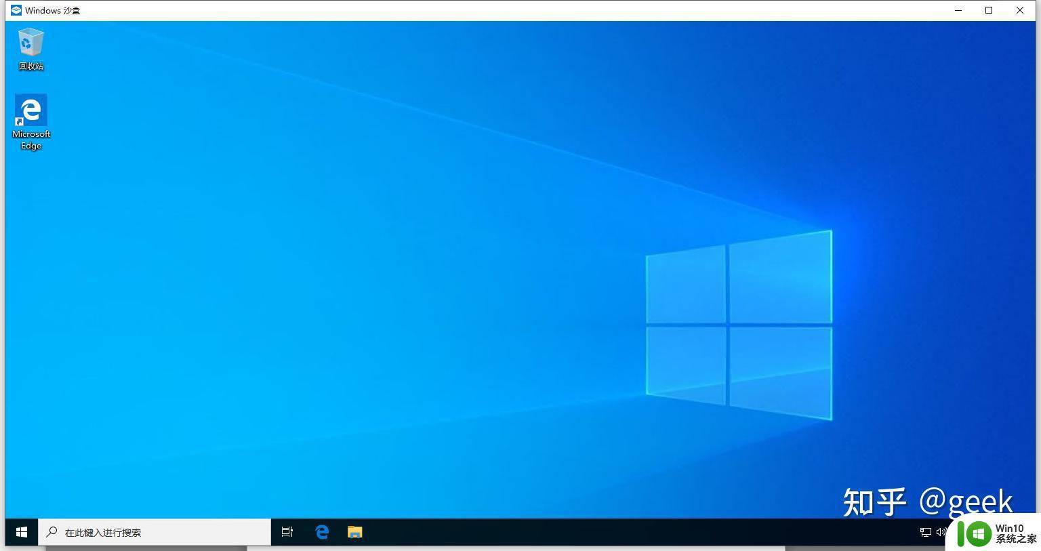The image size is (1041, 551).
Task: Select the Microsoft Edge desktop shortcut
Action: pyautogui.click(x=31, y=122)
